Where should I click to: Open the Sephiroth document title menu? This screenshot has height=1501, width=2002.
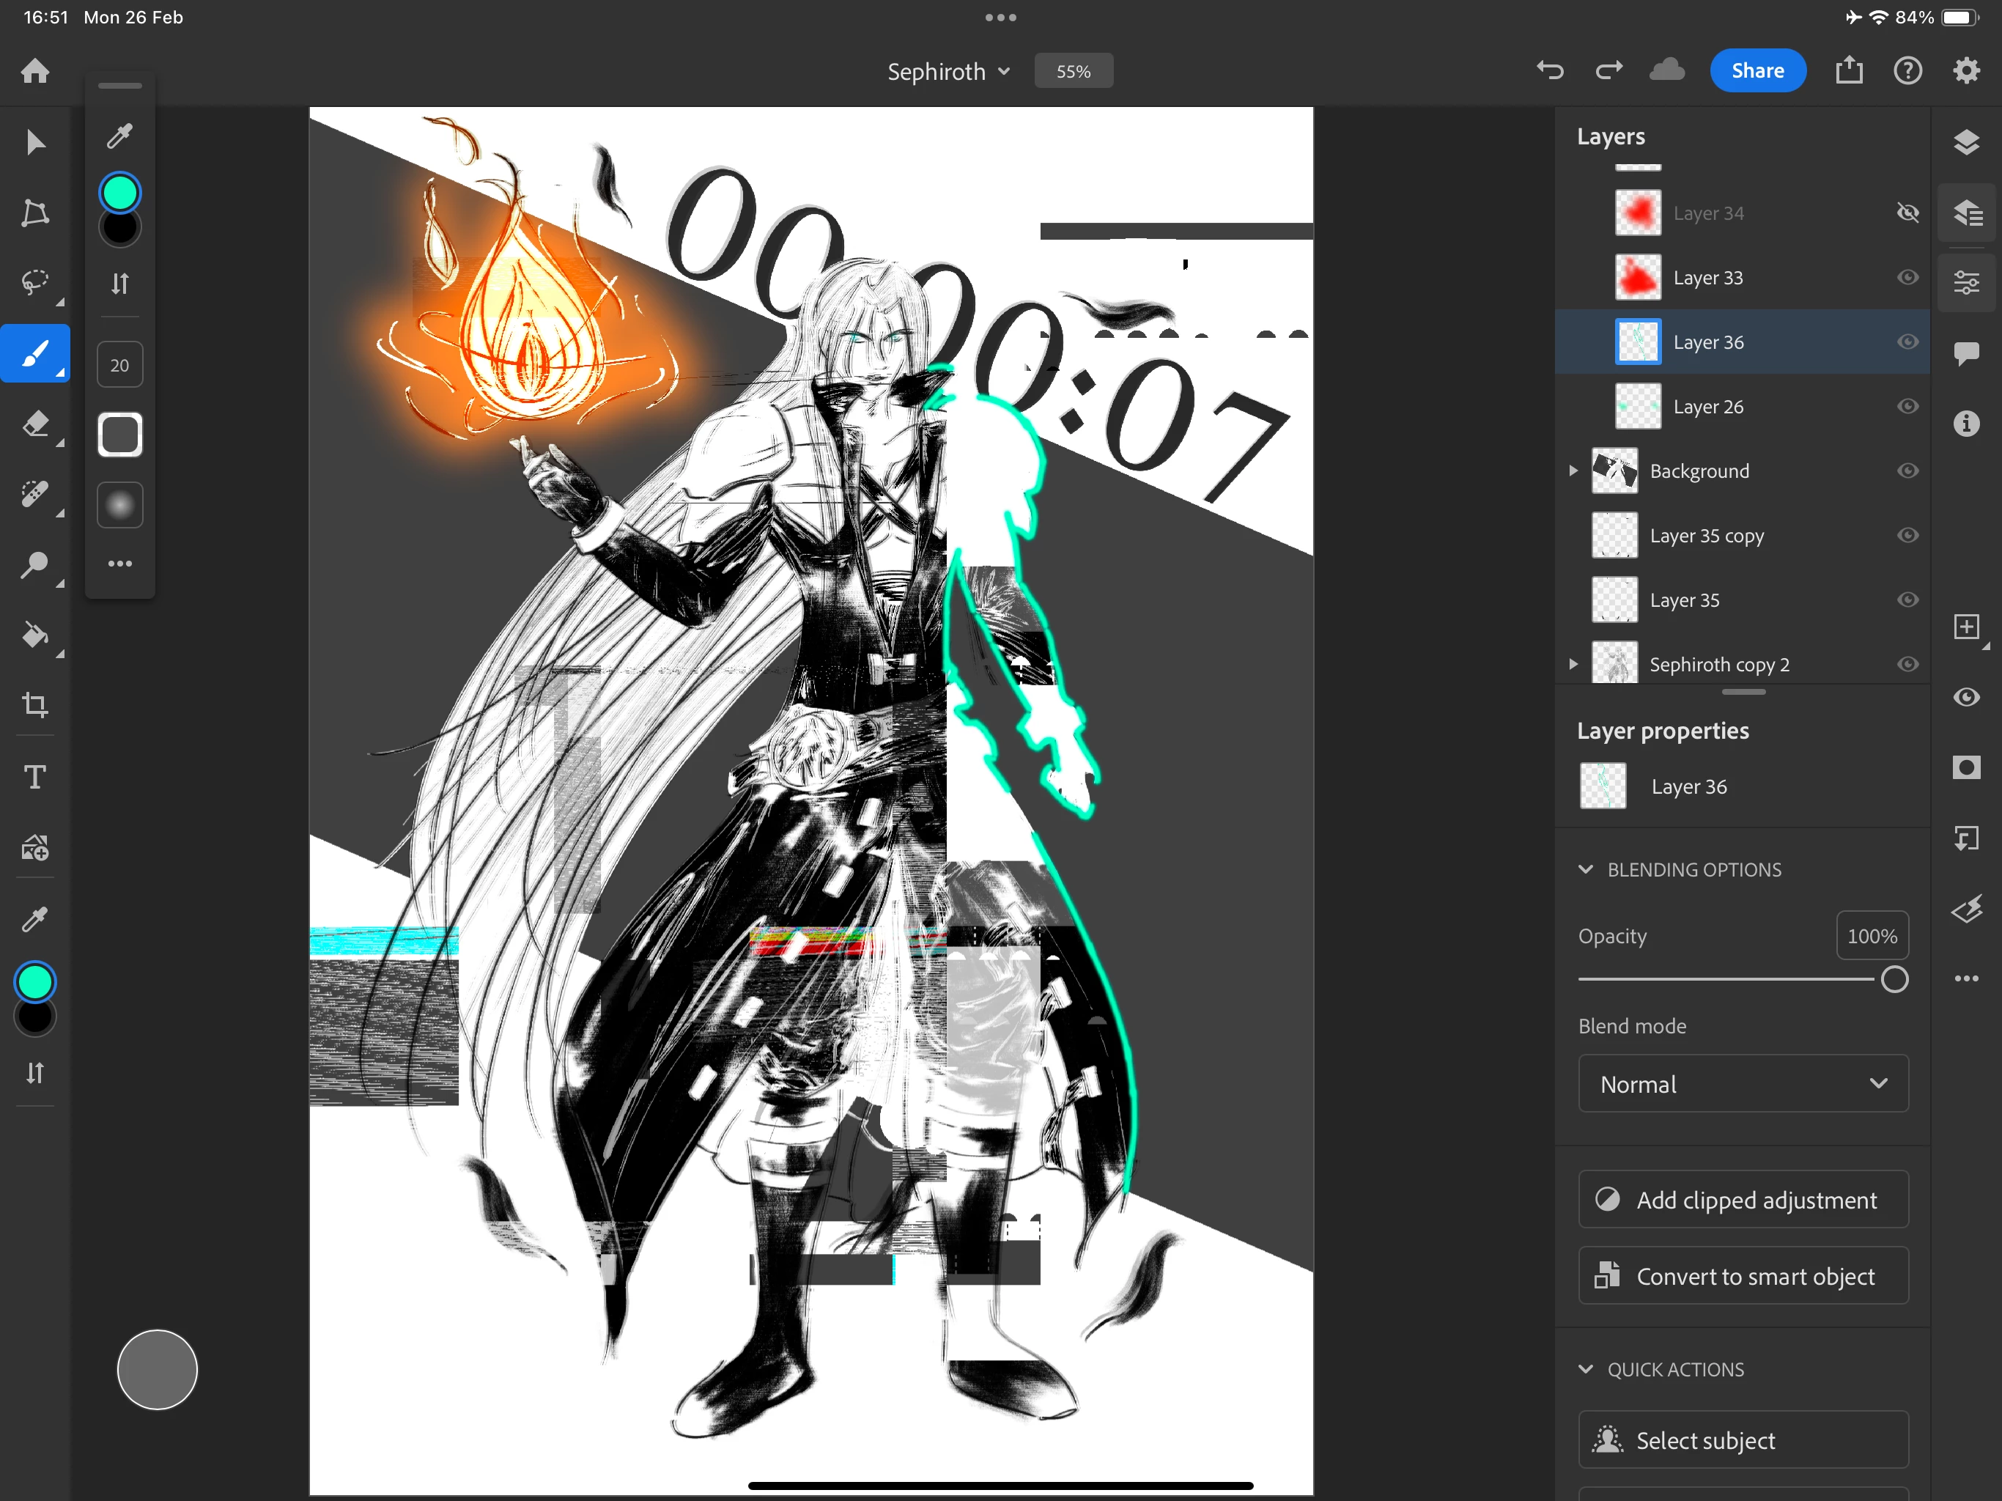point(948,72)
